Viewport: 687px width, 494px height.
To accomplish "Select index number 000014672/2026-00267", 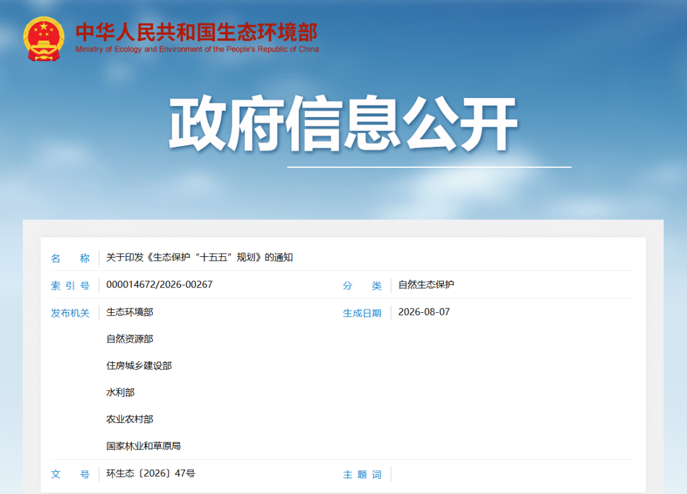I will pos(160,285).
